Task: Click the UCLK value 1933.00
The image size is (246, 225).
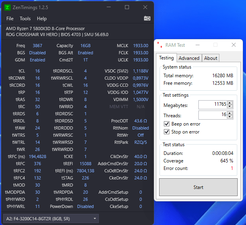Action: (140, 60)
